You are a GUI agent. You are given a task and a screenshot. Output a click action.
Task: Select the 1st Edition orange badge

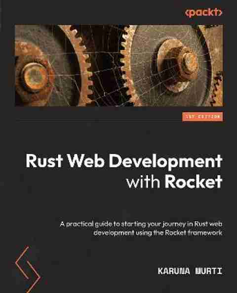pyautogui.click(x=202, y=117)
